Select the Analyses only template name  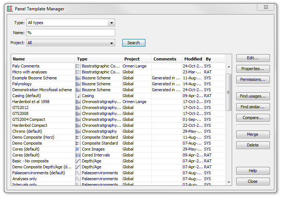24,179
